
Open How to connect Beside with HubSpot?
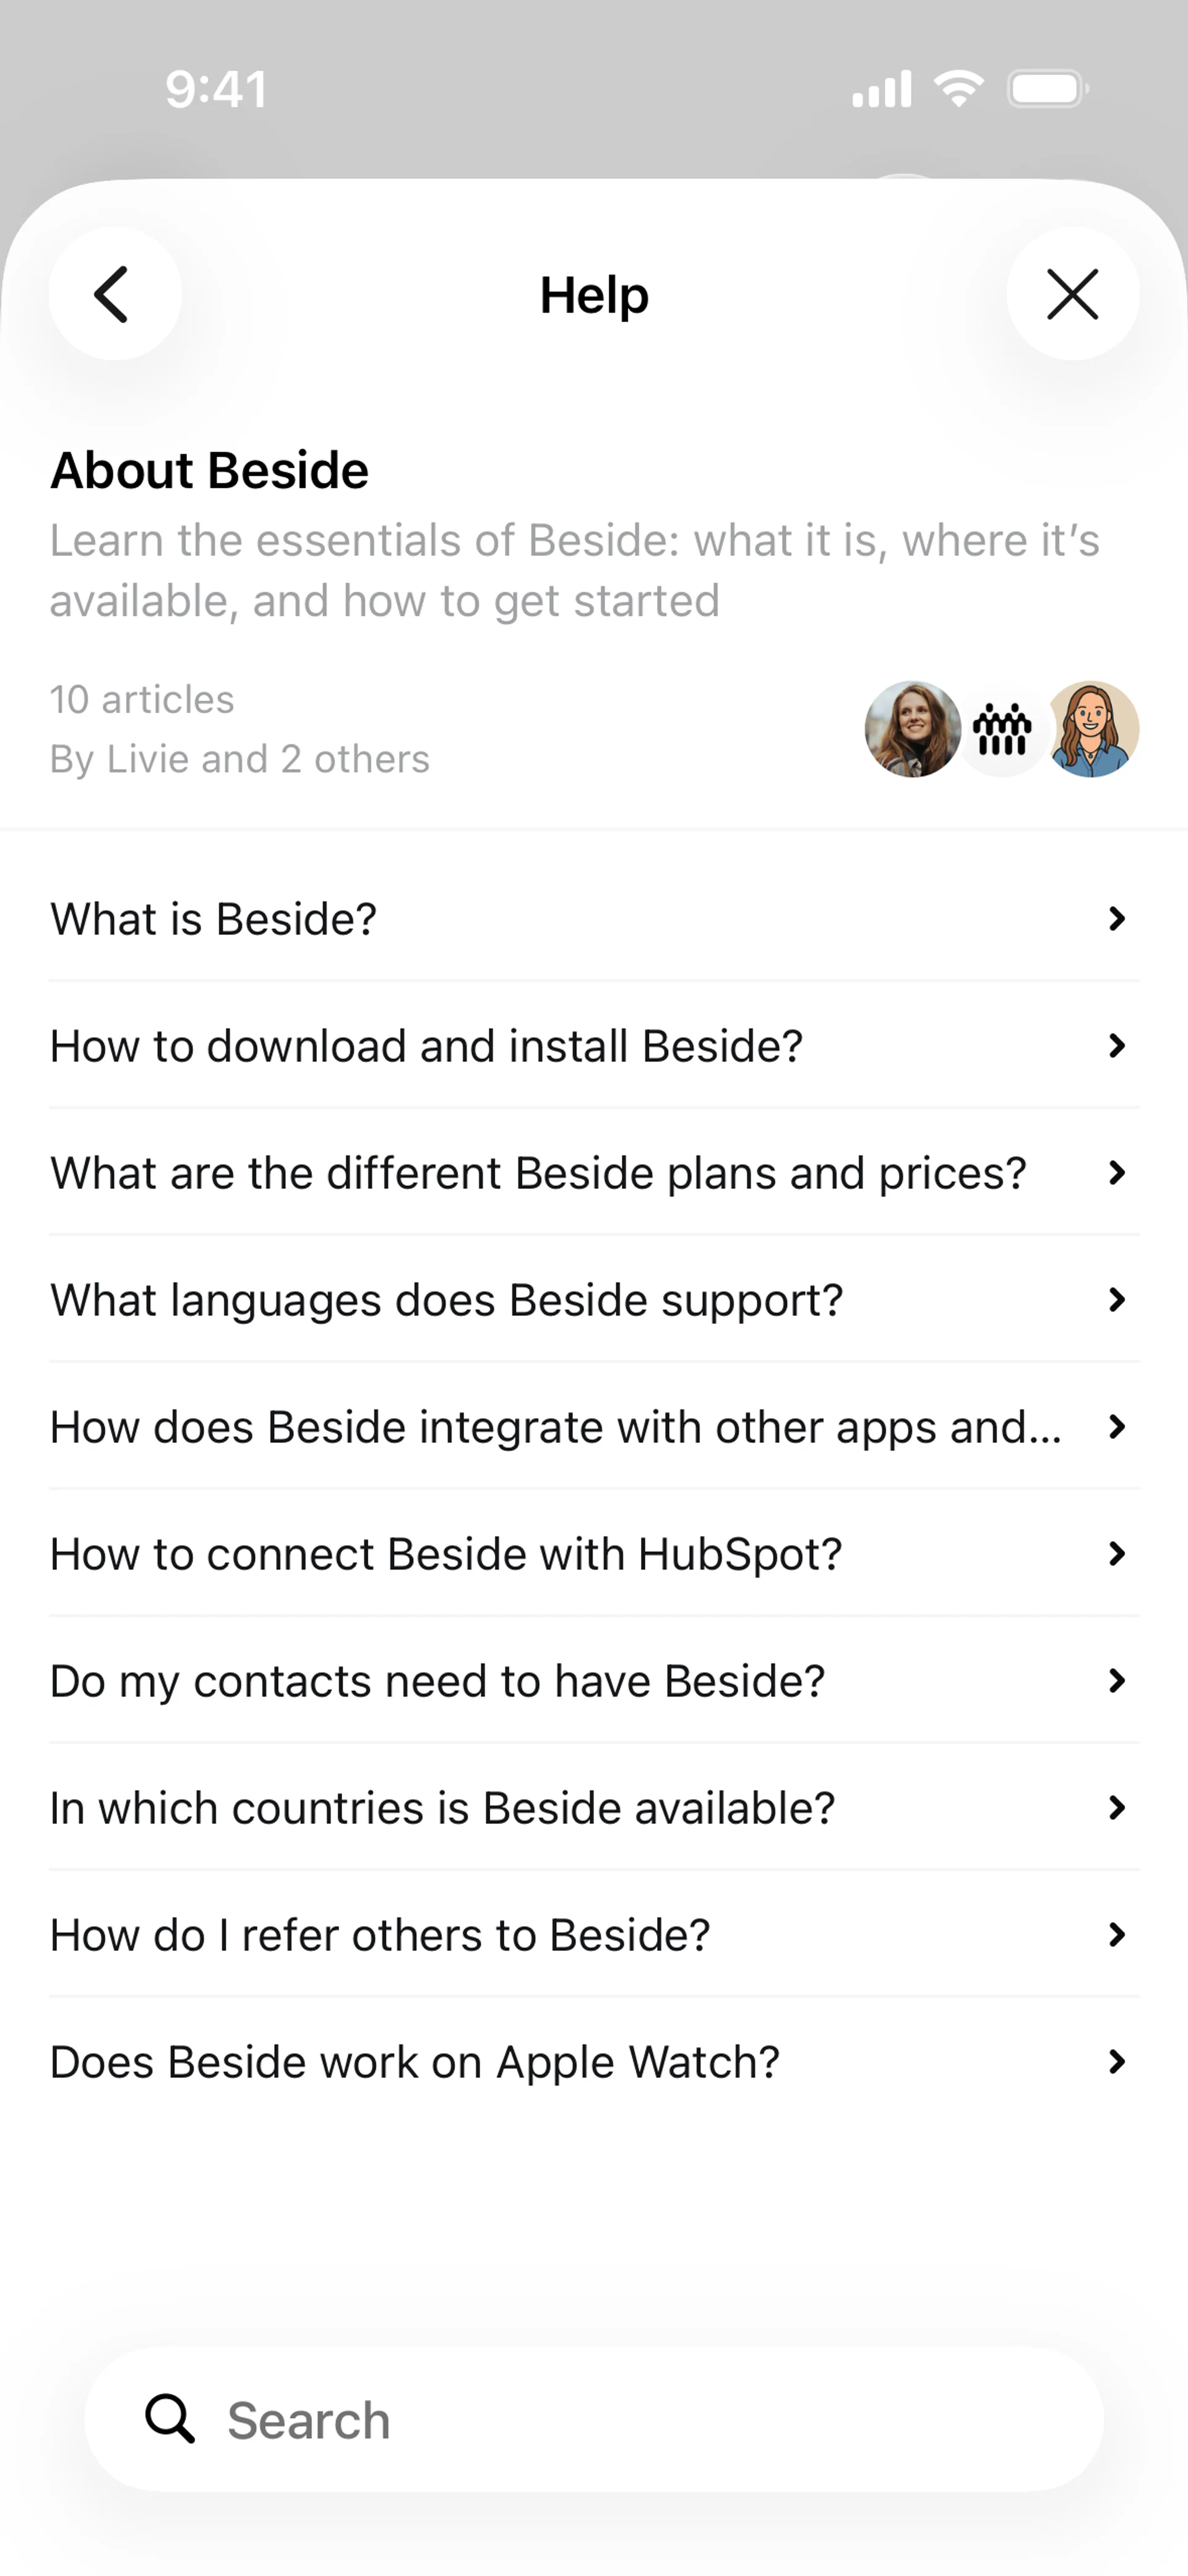[446, 1554]
